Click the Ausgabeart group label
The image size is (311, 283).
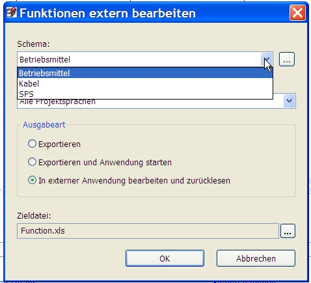(44, 125)
